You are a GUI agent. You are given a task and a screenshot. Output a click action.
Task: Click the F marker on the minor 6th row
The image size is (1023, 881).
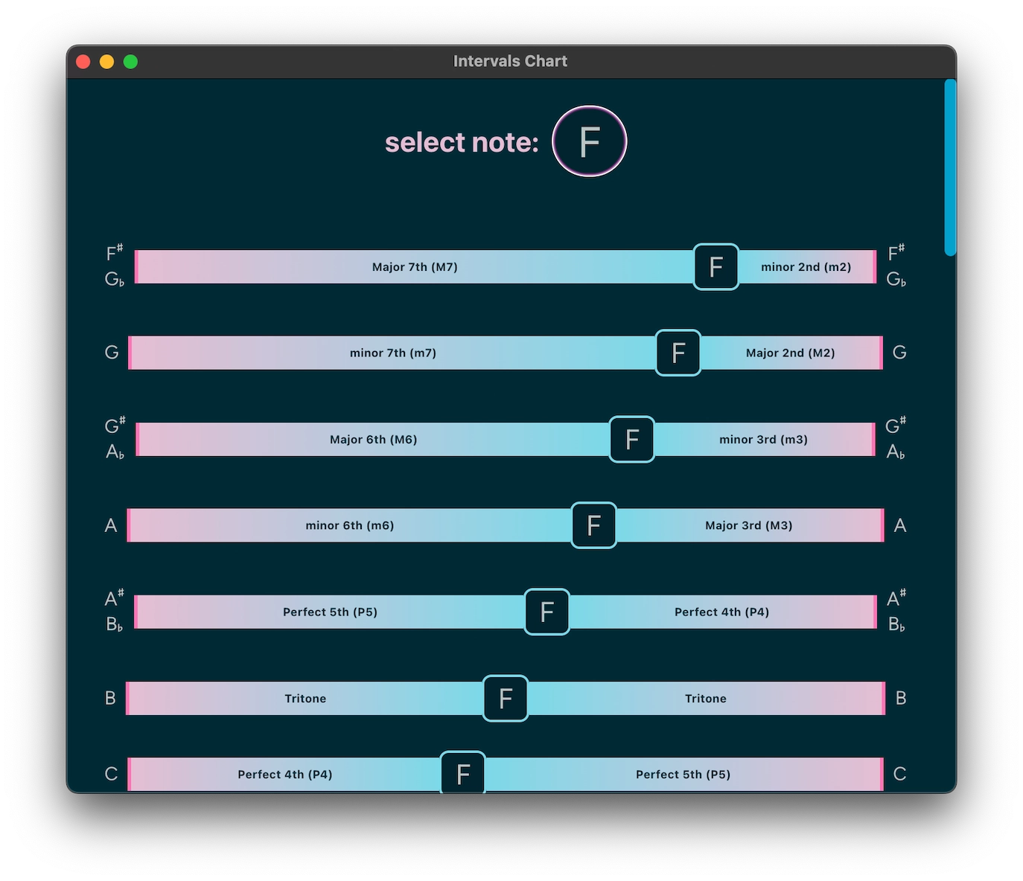593,525
